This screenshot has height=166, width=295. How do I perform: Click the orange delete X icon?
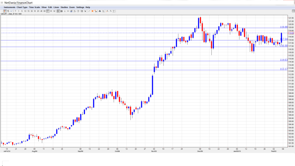point(92,11)
